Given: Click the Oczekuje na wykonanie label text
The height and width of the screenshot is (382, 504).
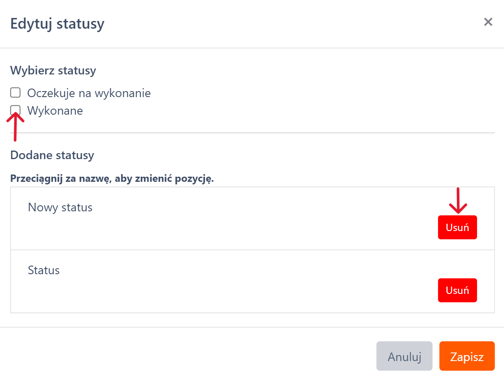Looking at the screenshot, I should point(89,93).
